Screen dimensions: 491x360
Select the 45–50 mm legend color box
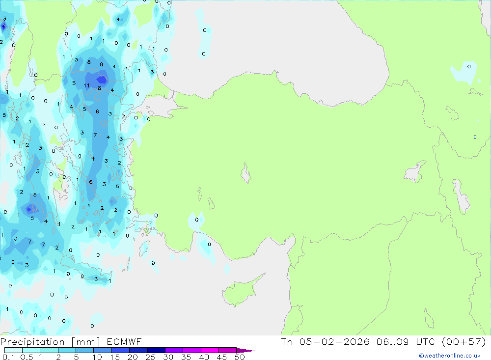tap(227, 350)
